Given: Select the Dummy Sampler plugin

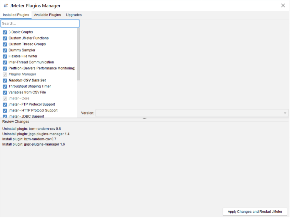Looking at the screenshot, I should coord(22,50).
